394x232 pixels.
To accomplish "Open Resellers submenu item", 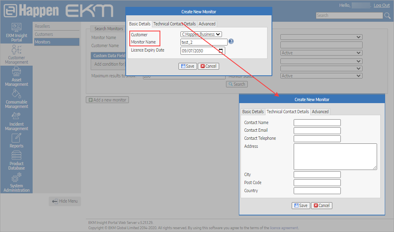I will (57, 26).
